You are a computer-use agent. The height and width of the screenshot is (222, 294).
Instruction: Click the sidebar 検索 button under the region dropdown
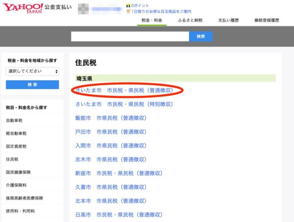[x=32, y=85]
